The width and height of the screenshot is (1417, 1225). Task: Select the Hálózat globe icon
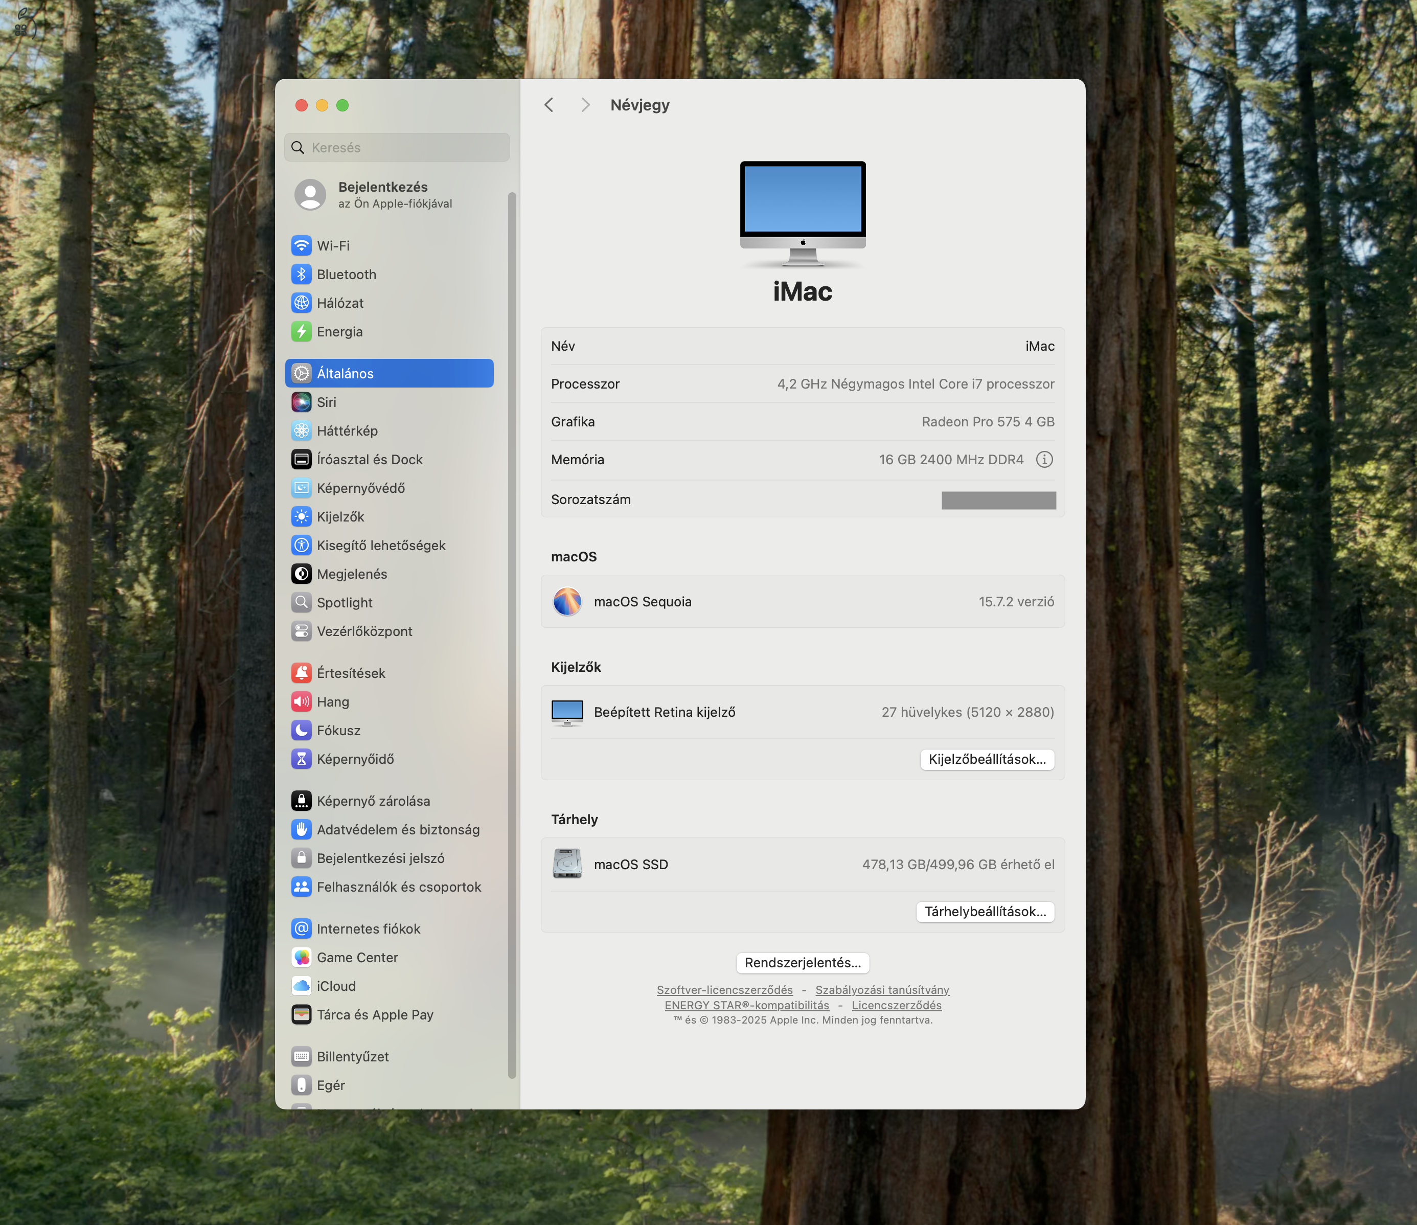pos(301,303)
